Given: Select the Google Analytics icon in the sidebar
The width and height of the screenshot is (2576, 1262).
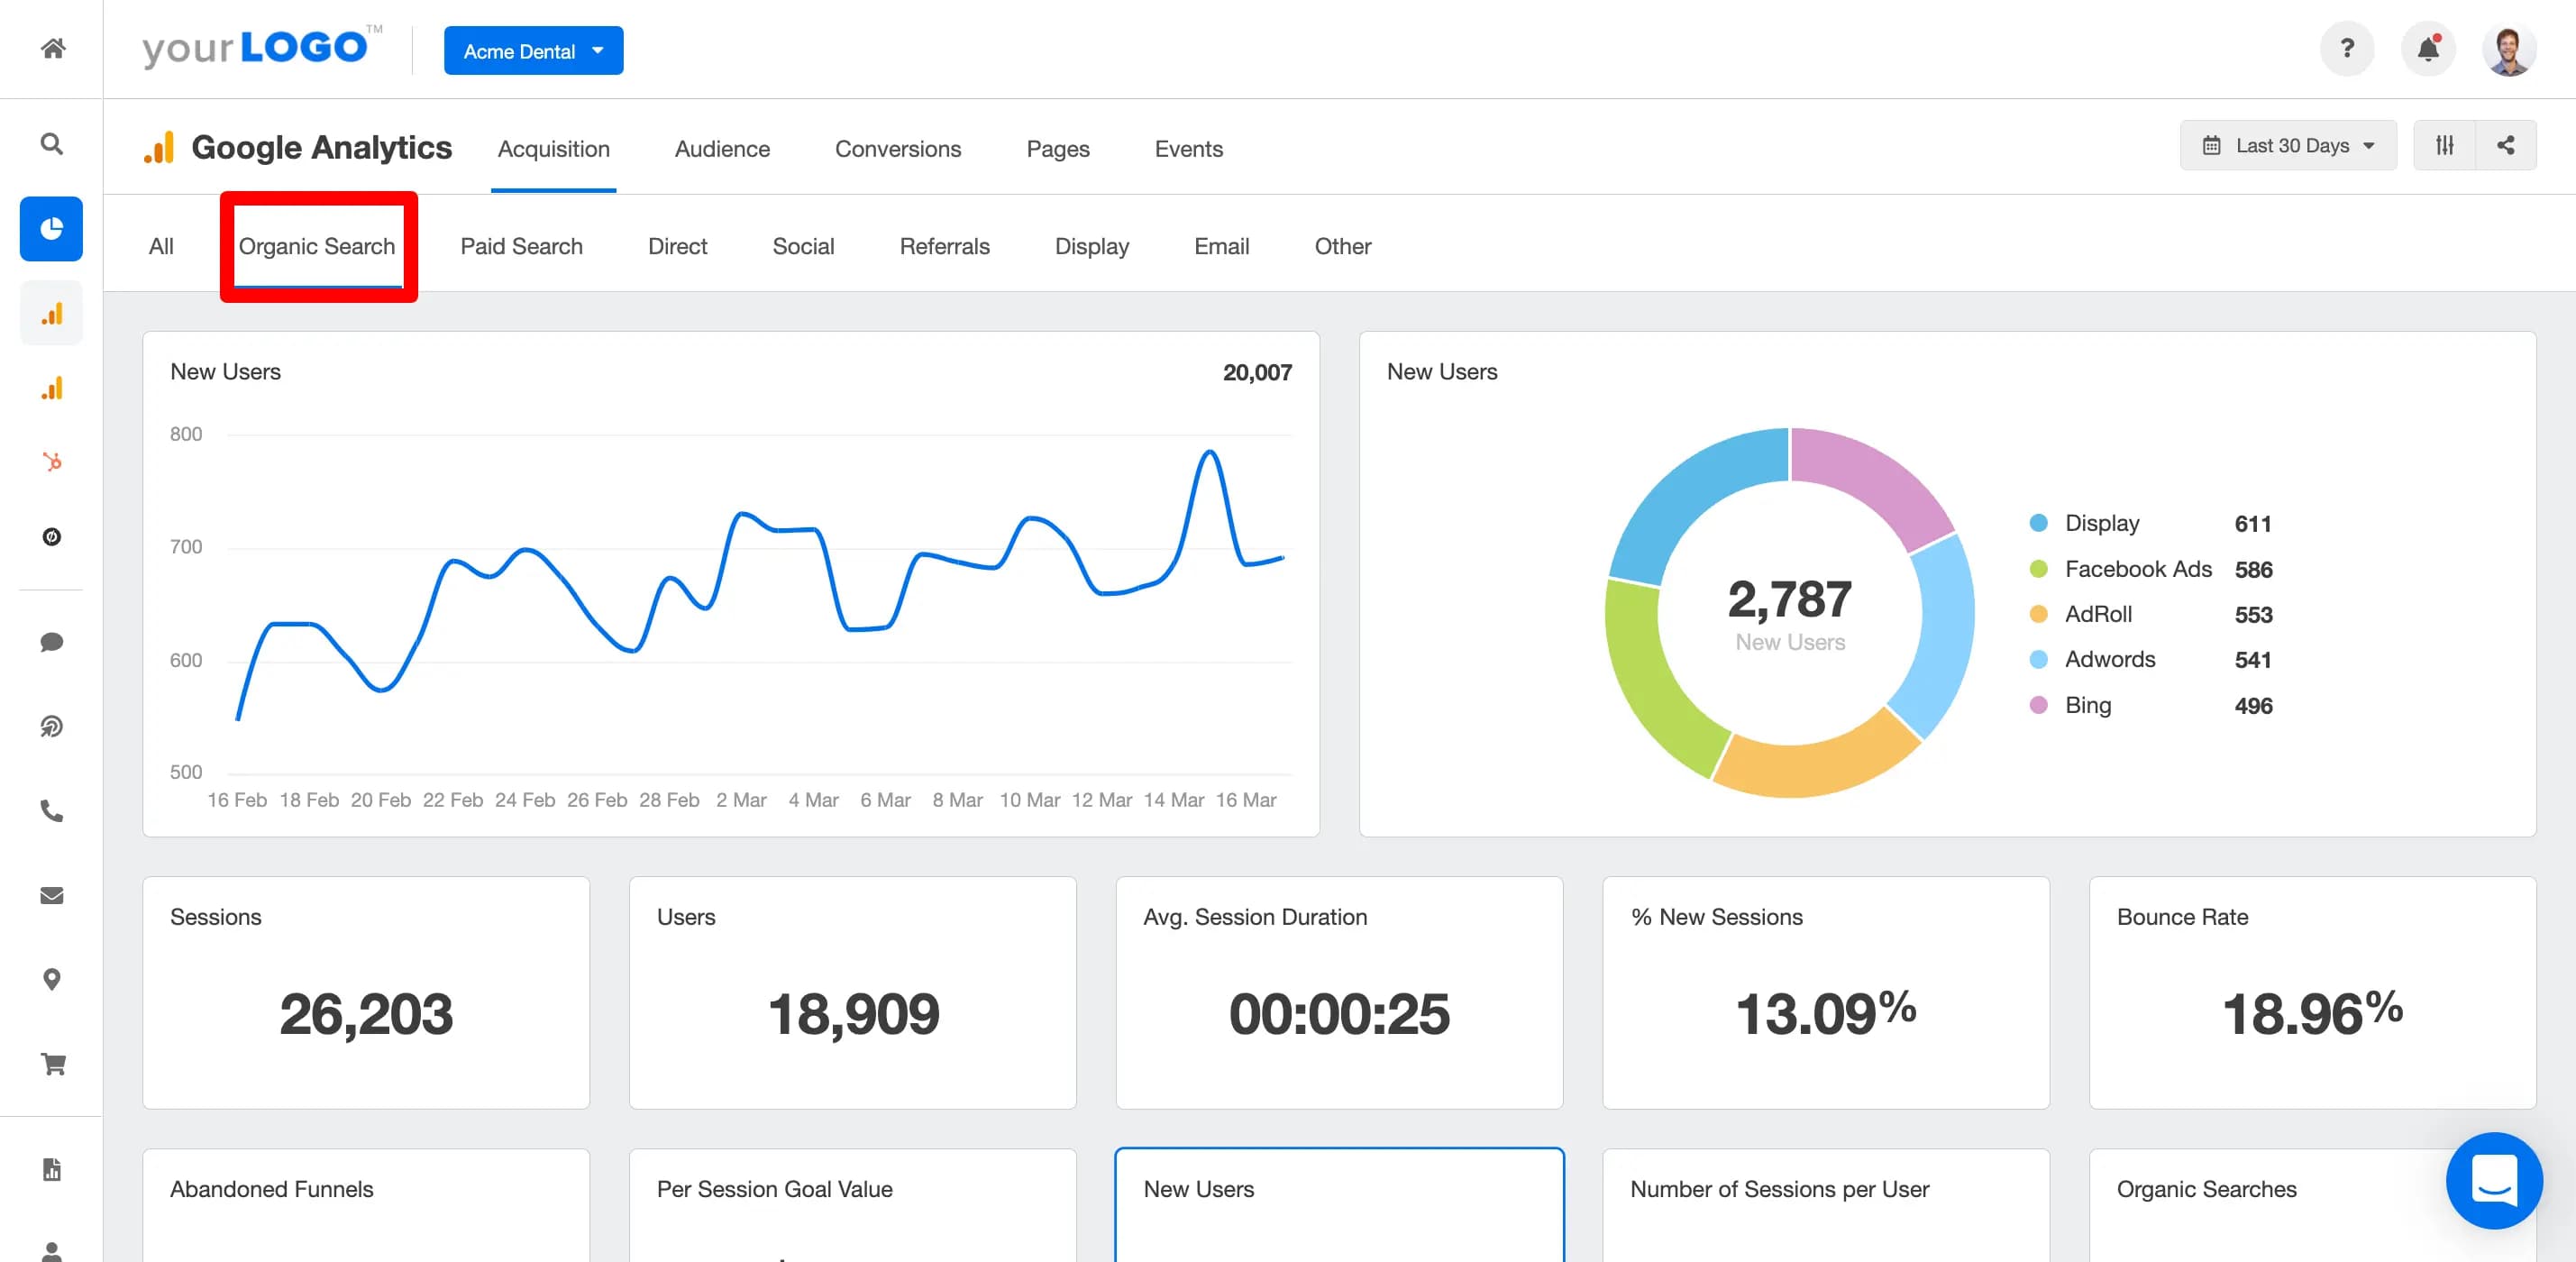Looking at the screenshot, I should (51, 312).
